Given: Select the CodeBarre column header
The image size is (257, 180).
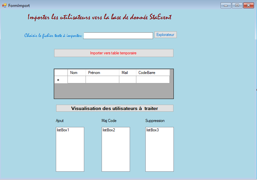Looking at the screenshot, I should 153,73.
